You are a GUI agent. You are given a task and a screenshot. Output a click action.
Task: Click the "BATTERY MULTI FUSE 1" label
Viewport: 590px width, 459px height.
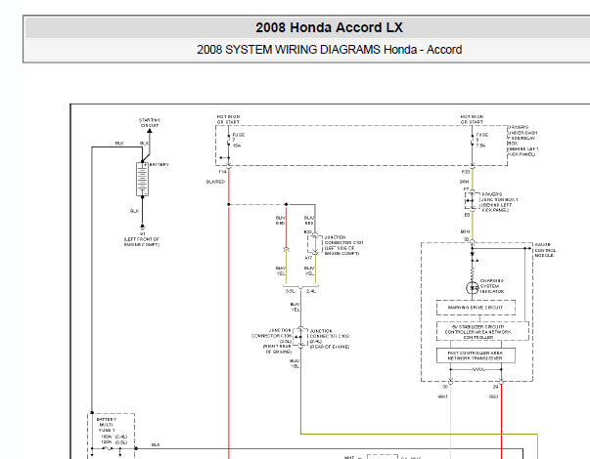point(107,425)
